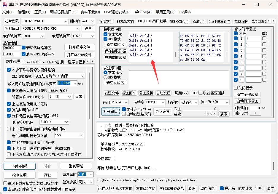This screenshot has width=278, height=194.
Task: Toggle receive buffer HEX模式 checkbox
Action: pyautogui.click(x=106, y=39)
